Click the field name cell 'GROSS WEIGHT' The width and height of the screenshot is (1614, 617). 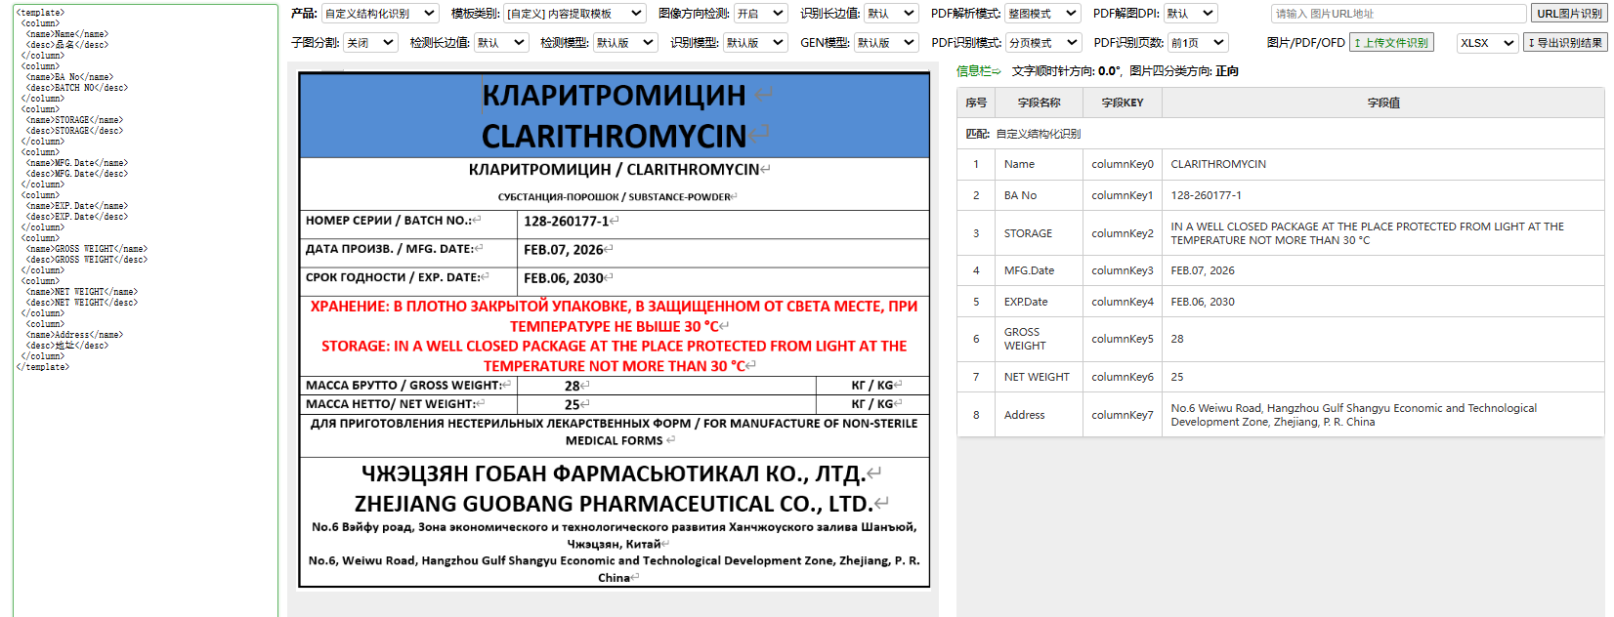(x=1039, y=339)
